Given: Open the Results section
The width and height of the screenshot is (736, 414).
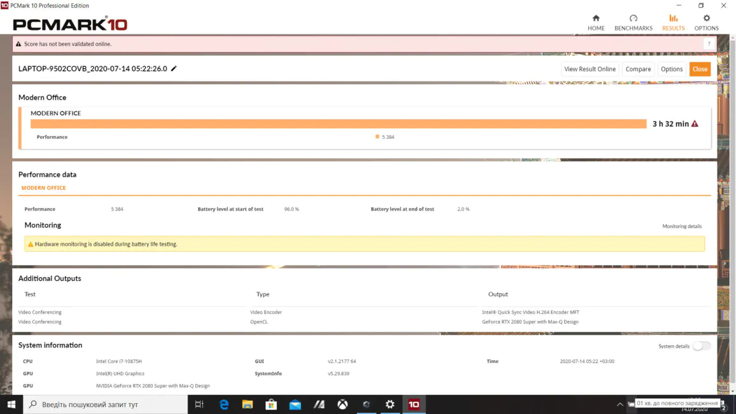Looking at the screenshot, I should (673, 22).
